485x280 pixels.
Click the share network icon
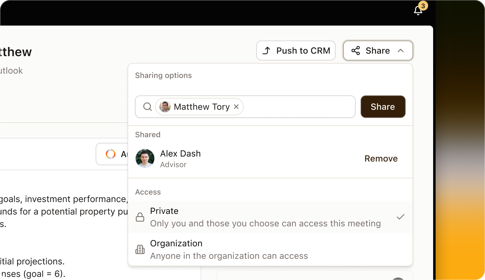(x=356, y=51)
